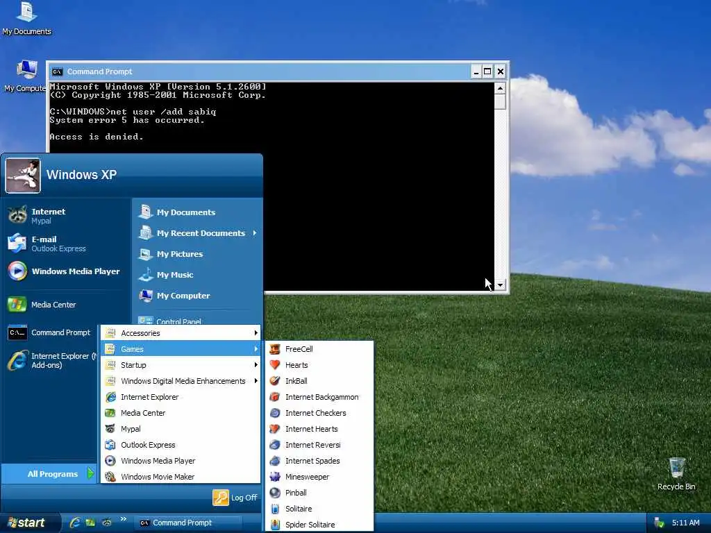Expand My Recent Documents list

click(198, 233)
